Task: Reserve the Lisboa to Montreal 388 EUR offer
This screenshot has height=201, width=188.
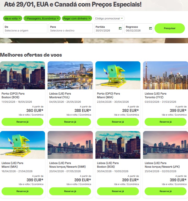Action: (x=70, y=122)
